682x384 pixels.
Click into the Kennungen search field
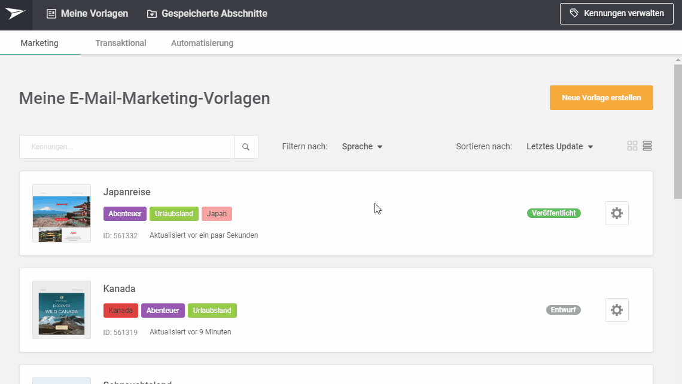[127, 147]
